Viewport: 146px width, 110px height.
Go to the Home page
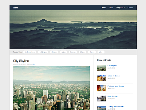104,8
